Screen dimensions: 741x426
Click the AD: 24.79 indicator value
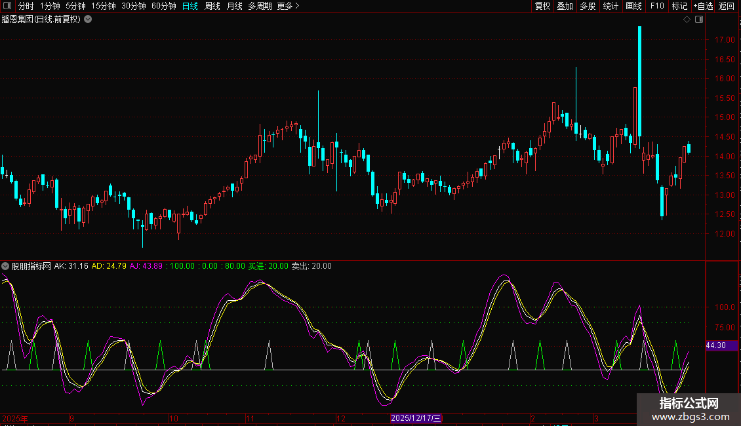coord(109,266)
